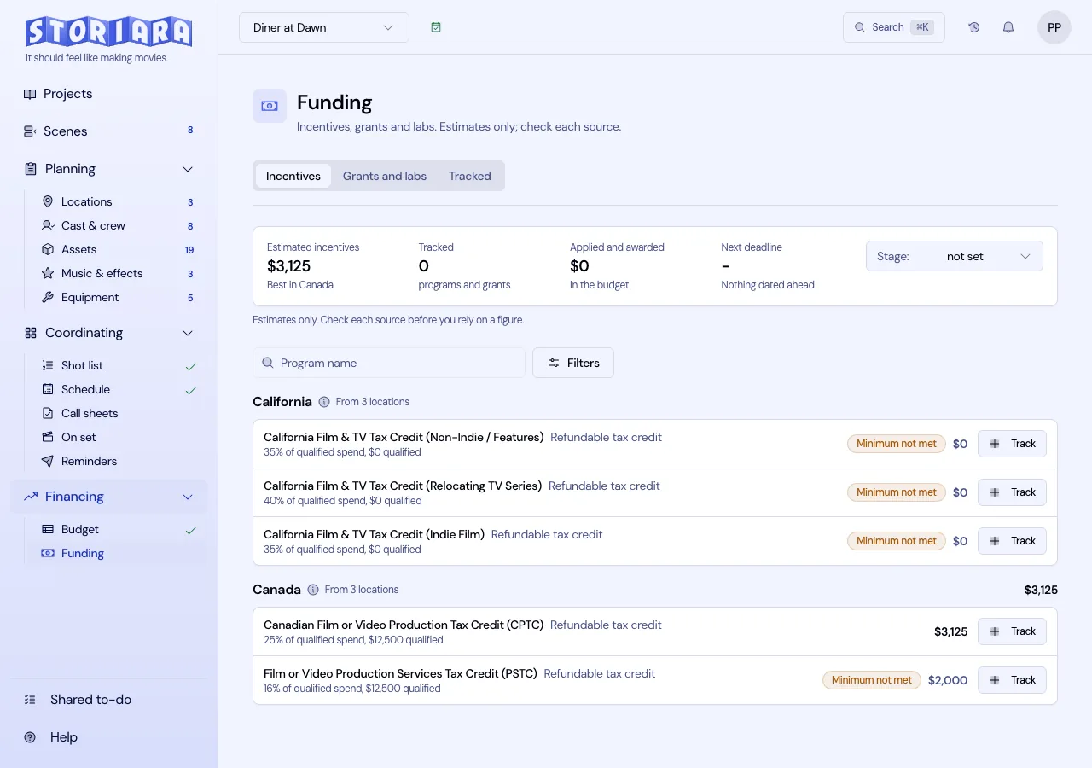Open the PP user avatar

(1054, 27)
